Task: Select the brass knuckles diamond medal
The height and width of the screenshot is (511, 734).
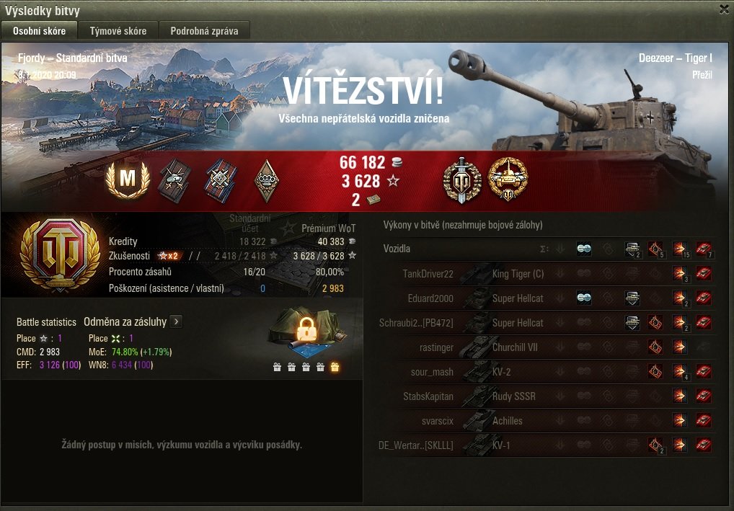Action: [x=266, y=181]
